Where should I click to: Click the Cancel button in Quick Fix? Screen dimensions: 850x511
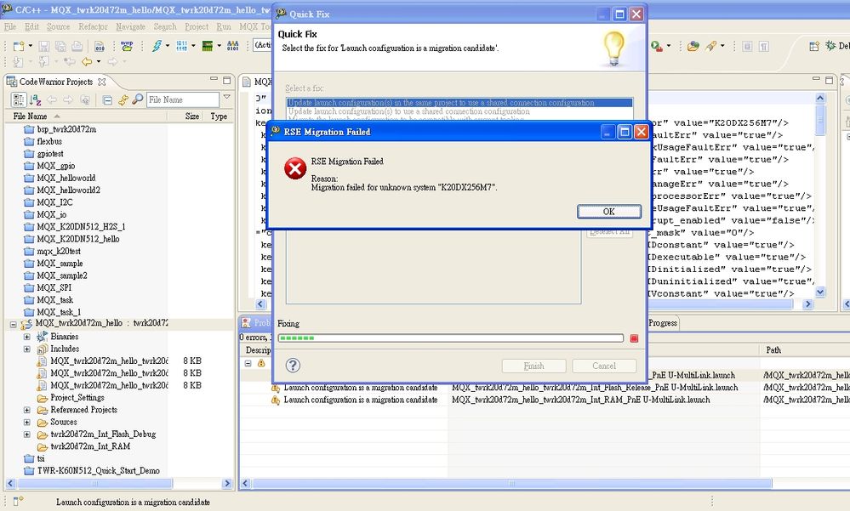tap(604, 366)
